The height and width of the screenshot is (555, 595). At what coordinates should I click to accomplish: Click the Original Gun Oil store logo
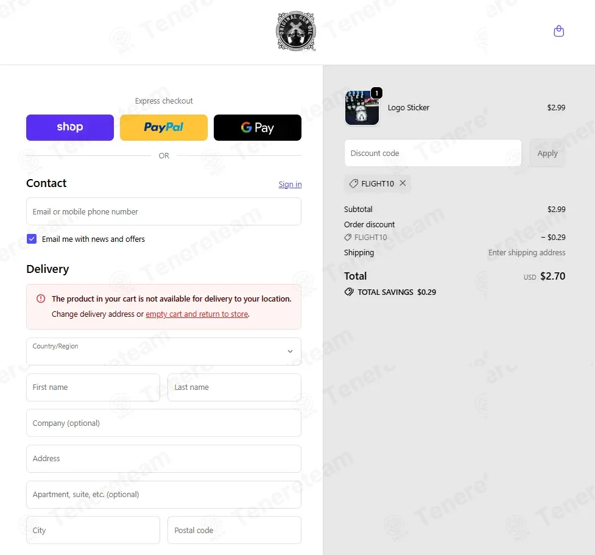pyautogui.click(x=296, y=32)
